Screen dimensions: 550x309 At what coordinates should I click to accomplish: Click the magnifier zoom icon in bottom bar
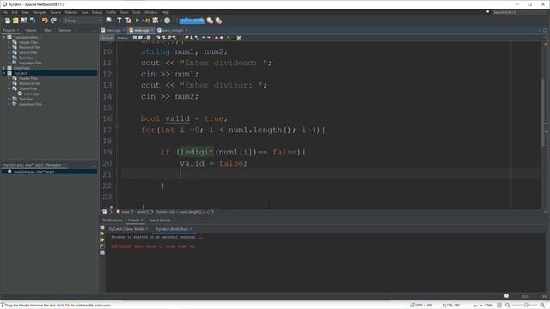(507, 306)
